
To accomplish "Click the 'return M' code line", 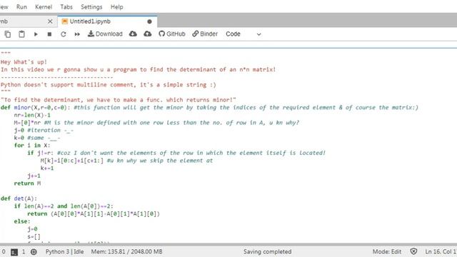I will click(27, 183).
